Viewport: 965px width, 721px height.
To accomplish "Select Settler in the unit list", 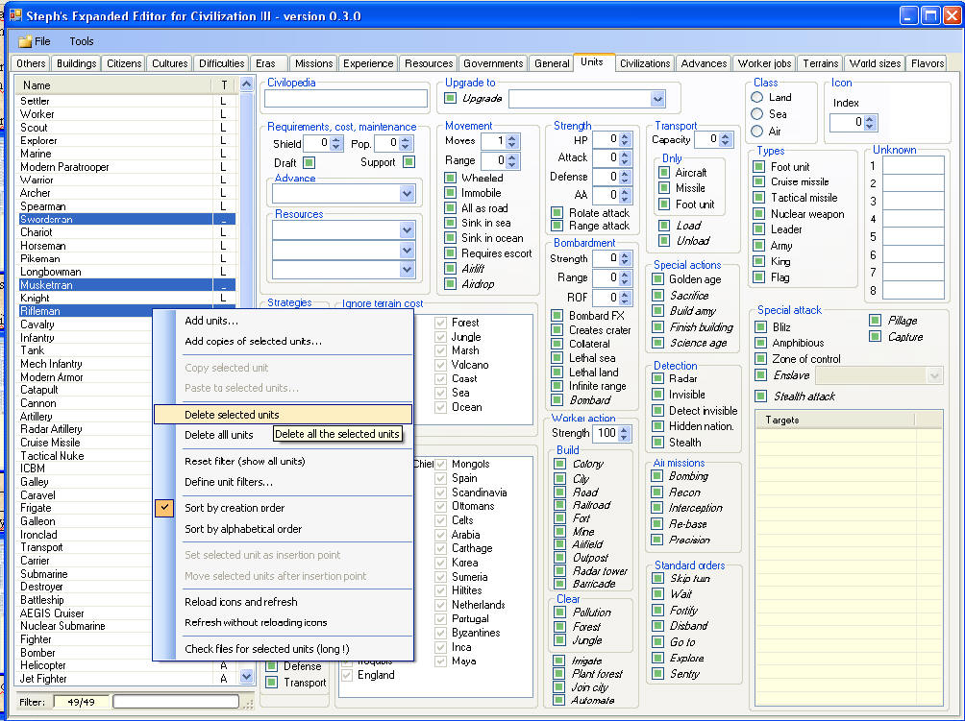I will coord(125,101).
